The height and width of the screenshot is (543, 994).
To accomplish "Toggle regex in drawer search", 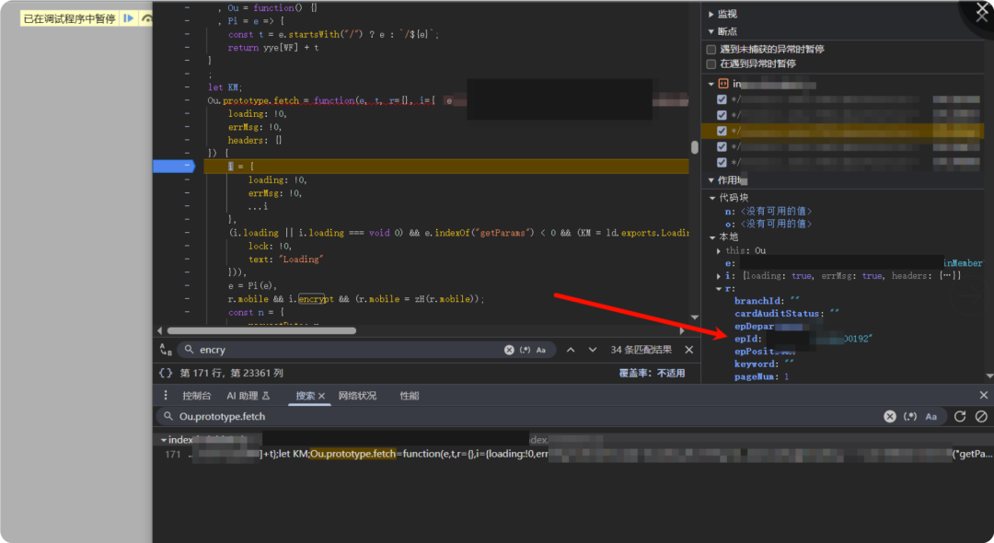I will click(x=910, y=416).
